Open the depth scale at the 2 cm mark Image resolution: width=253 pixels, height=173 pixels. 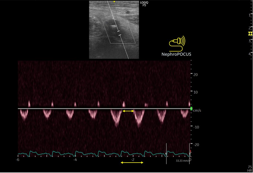[249, 28]
